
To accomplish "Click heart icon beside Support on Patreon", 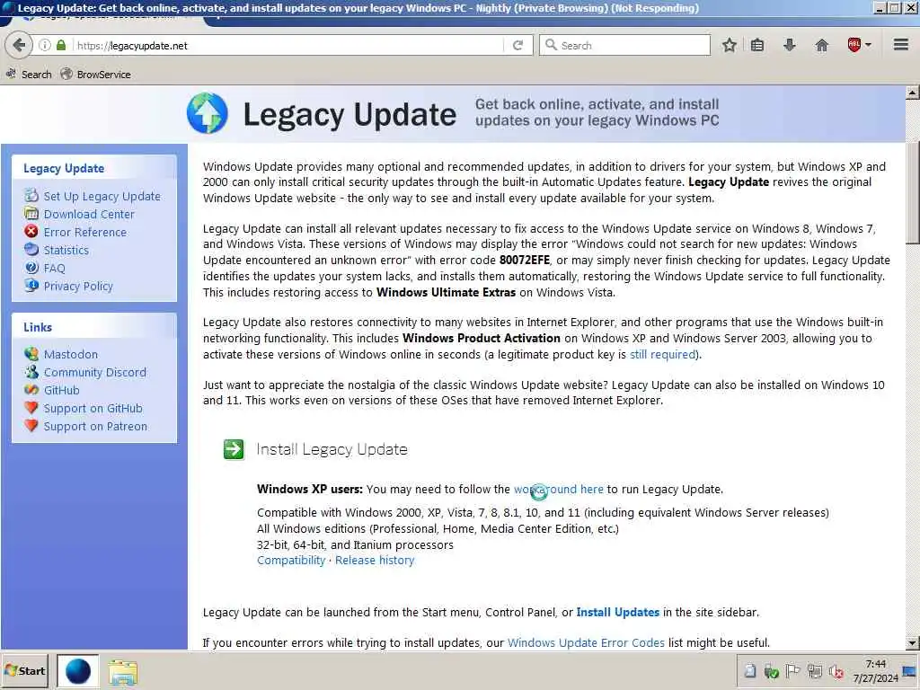I will point(31,426).
